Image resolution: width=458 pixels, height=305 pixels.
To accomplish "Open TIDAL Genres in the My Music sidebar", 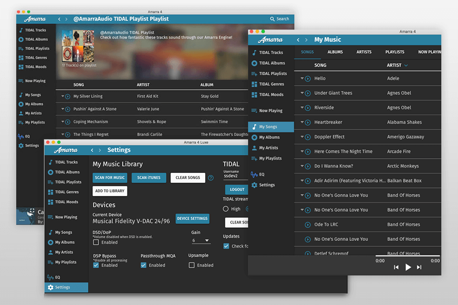I will click(x=268, y=84).
